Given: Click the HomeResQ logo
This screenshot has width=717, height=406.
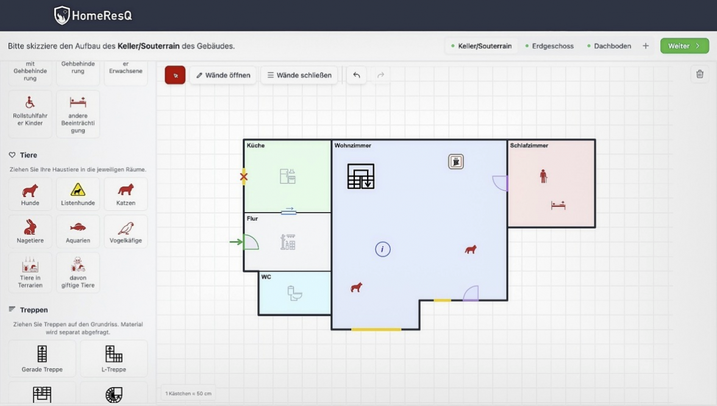Looking at the screenshot, I should (93, 16).
